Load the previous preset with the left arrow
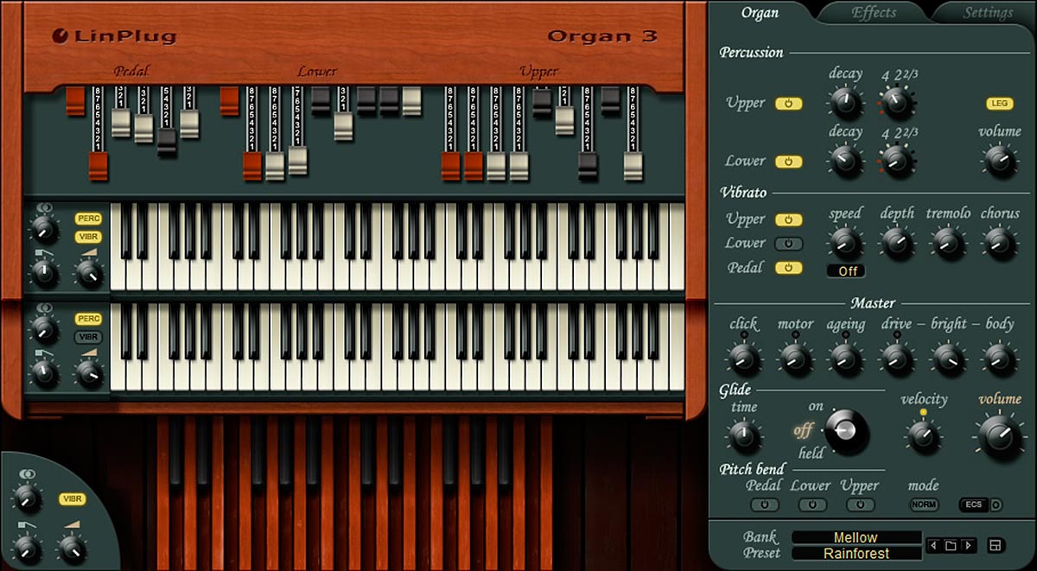1037x571 pixels. pos(935,545)
